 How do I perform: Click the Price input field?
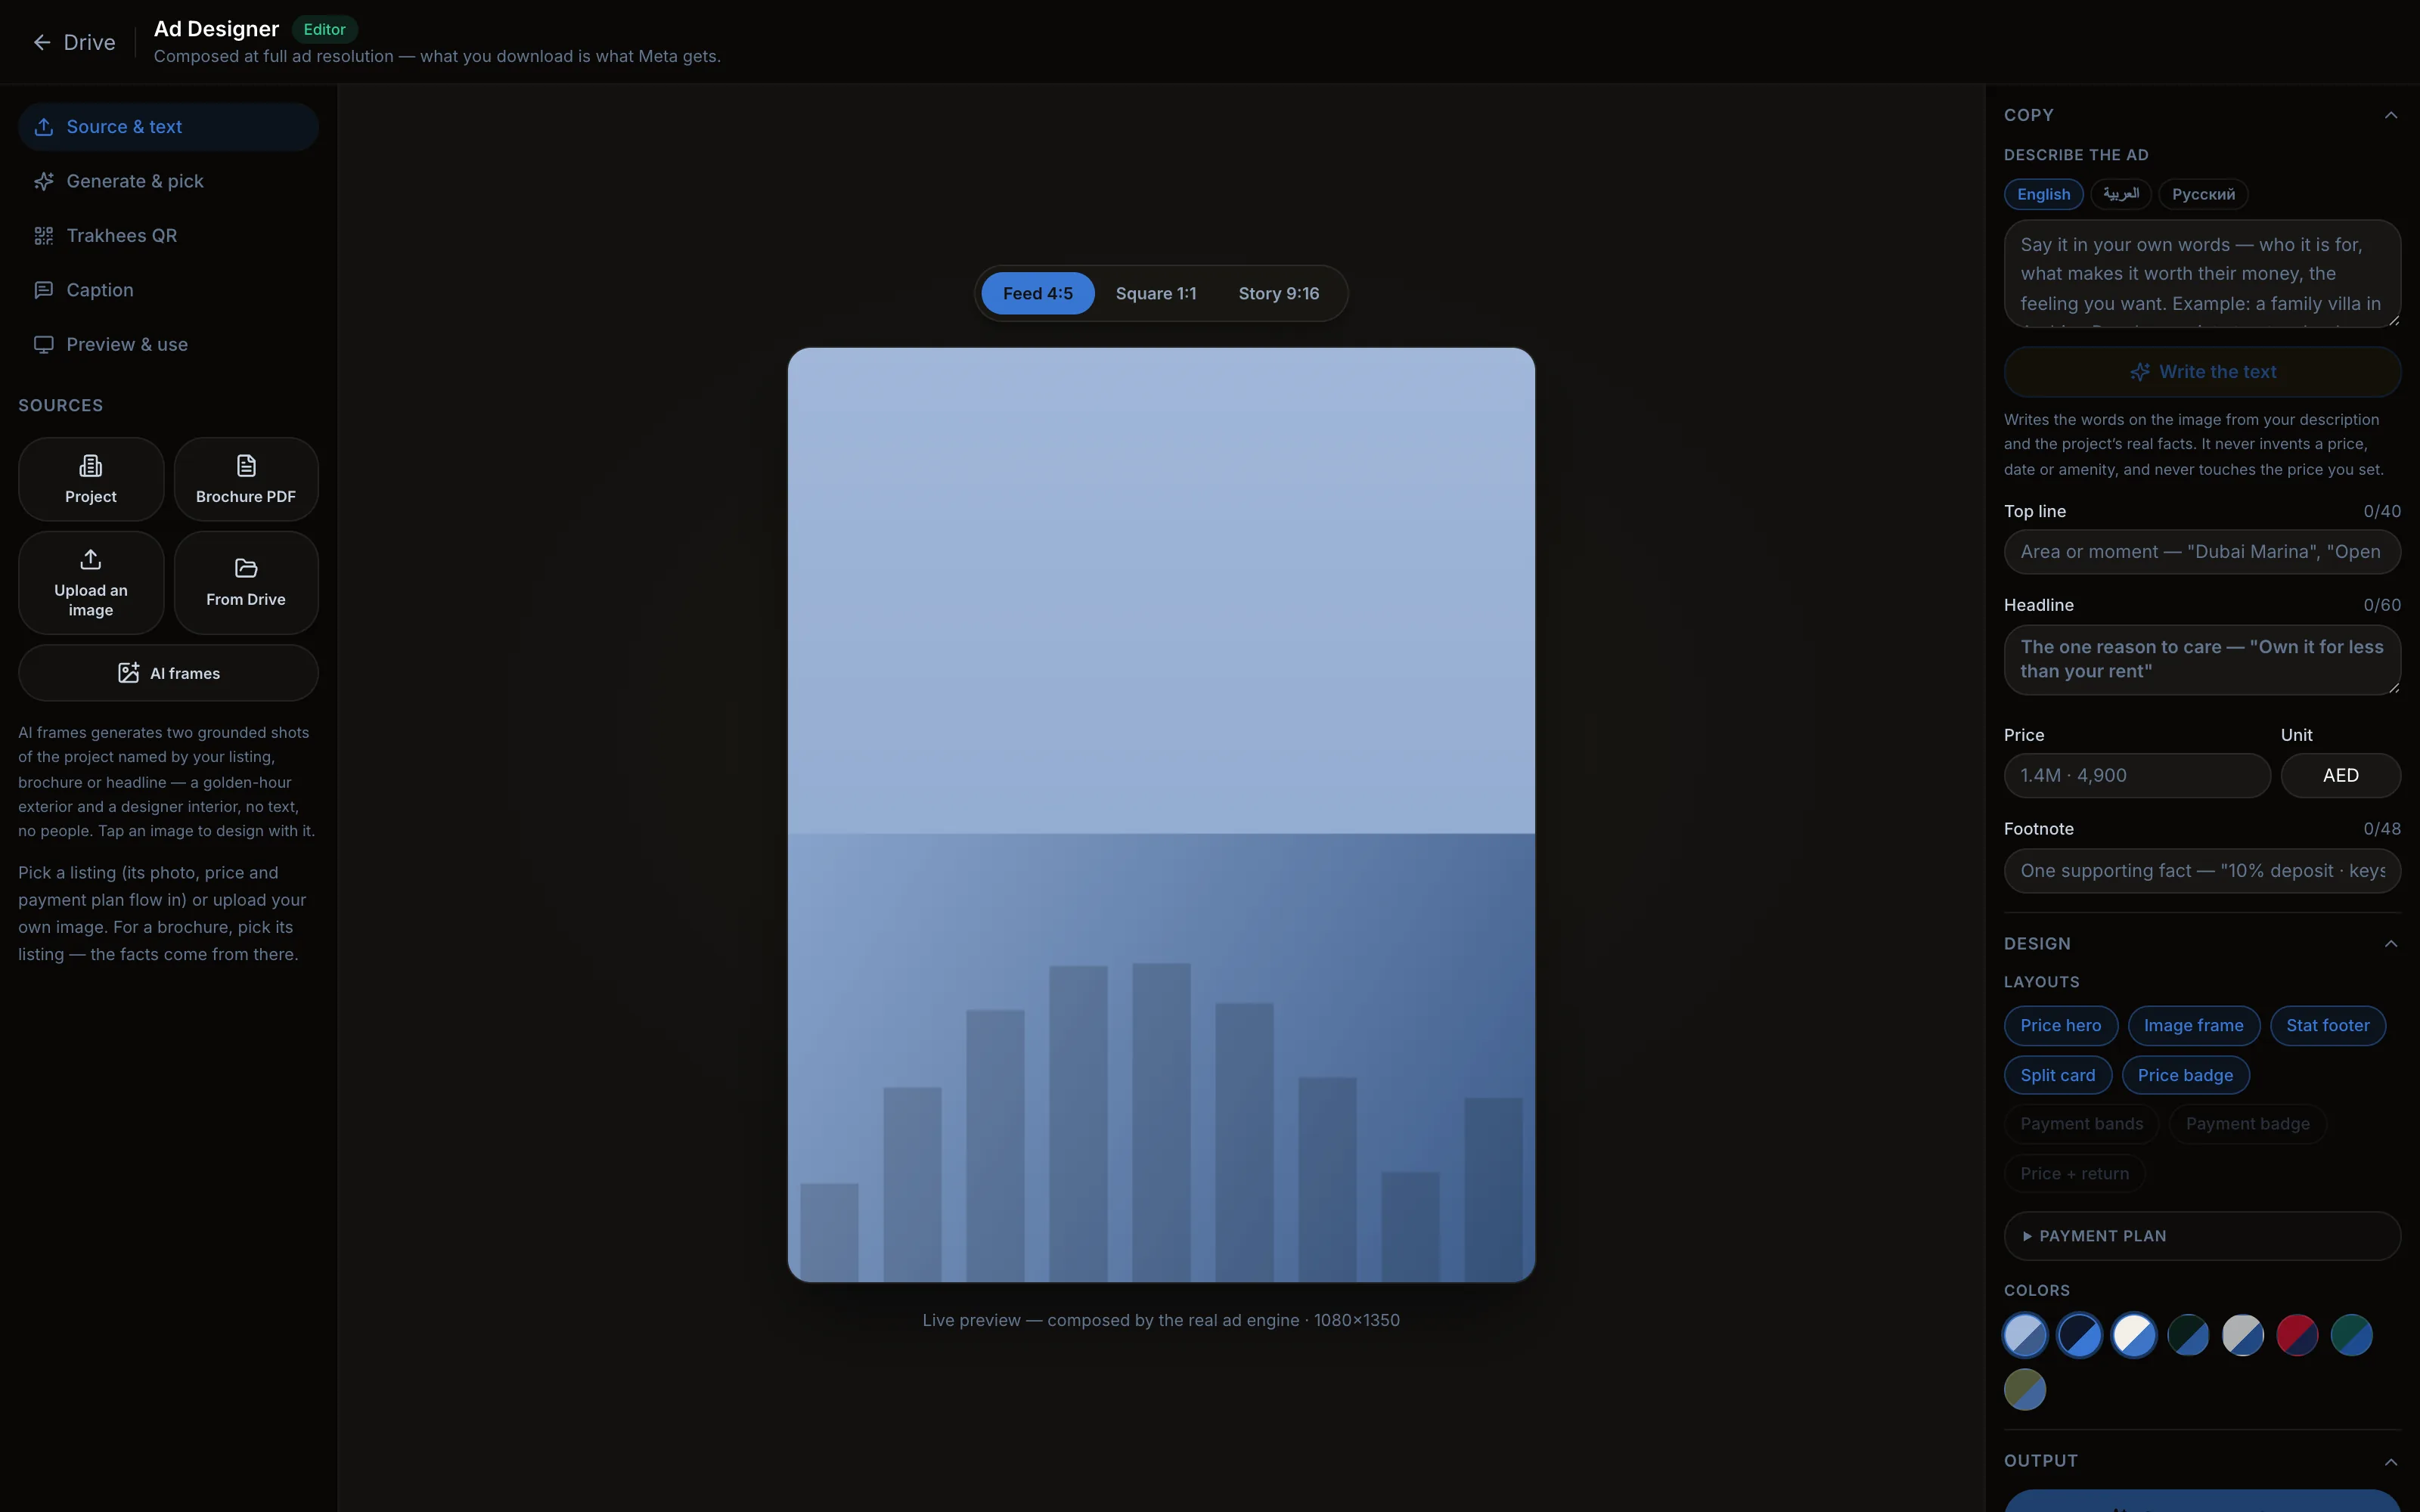pyautogui.click(x=2137, y=775)
